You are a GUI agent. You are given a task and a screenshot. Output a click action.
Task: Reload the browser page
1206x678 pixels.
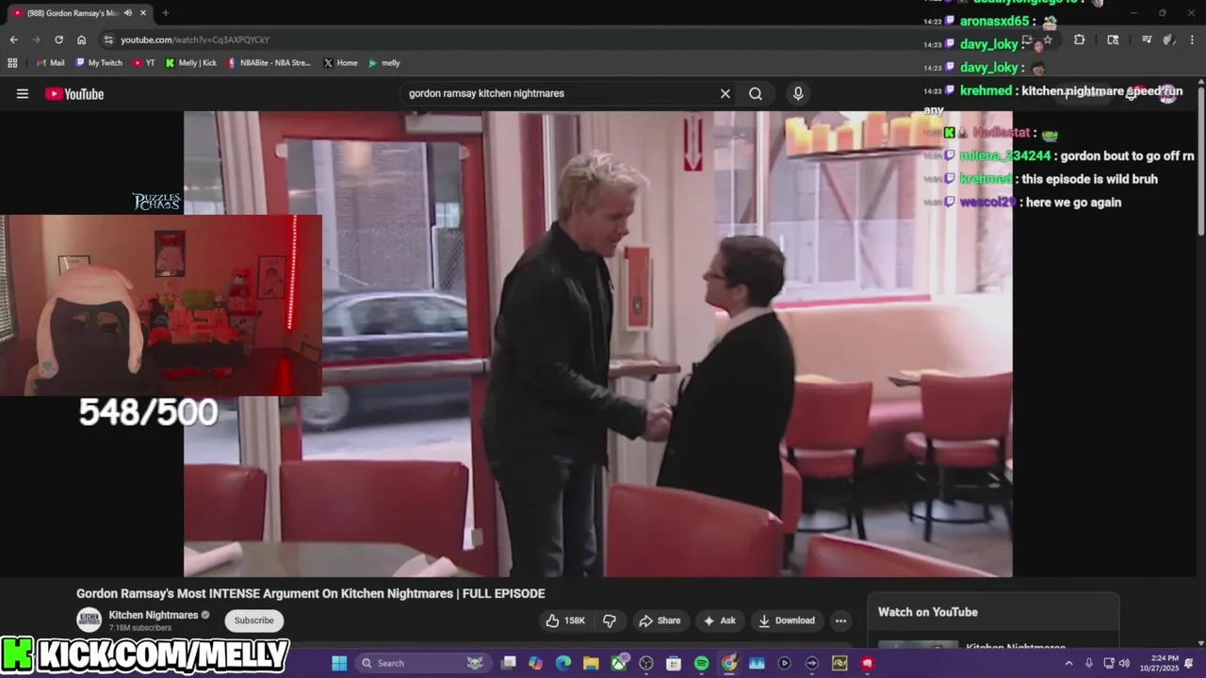coord(58,40)
